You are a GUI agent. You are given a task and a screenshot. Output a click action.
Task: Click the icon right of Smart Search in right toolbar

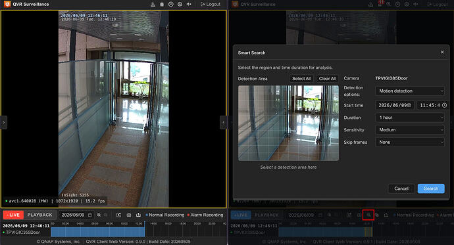click(x=377, y=215)
